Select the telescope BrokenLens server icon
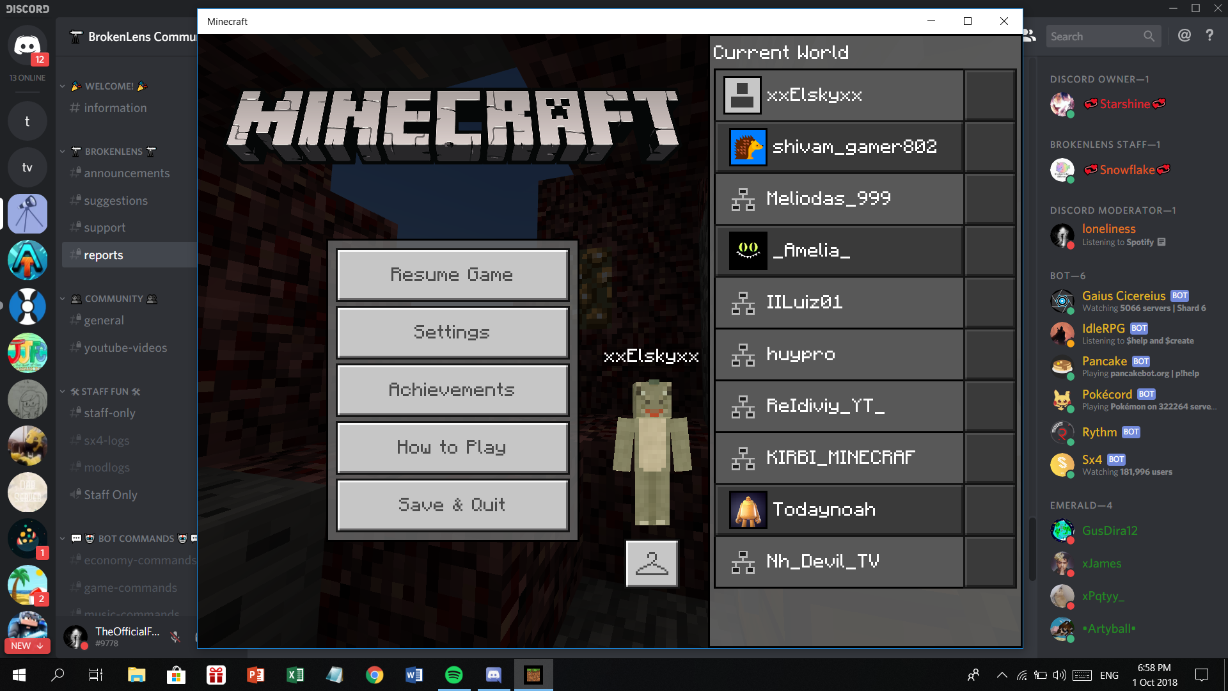The width and height of the screenshot is (1228, 691). (x=27, y=214)
